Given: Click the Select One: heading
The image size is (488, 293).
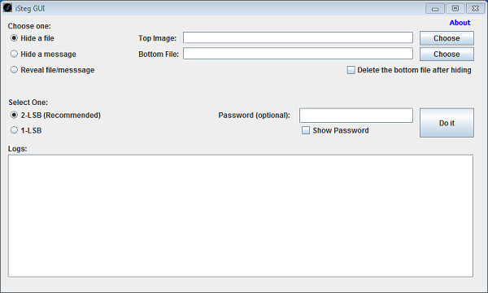Looking at the screenshot, I should tap(28, 103).
